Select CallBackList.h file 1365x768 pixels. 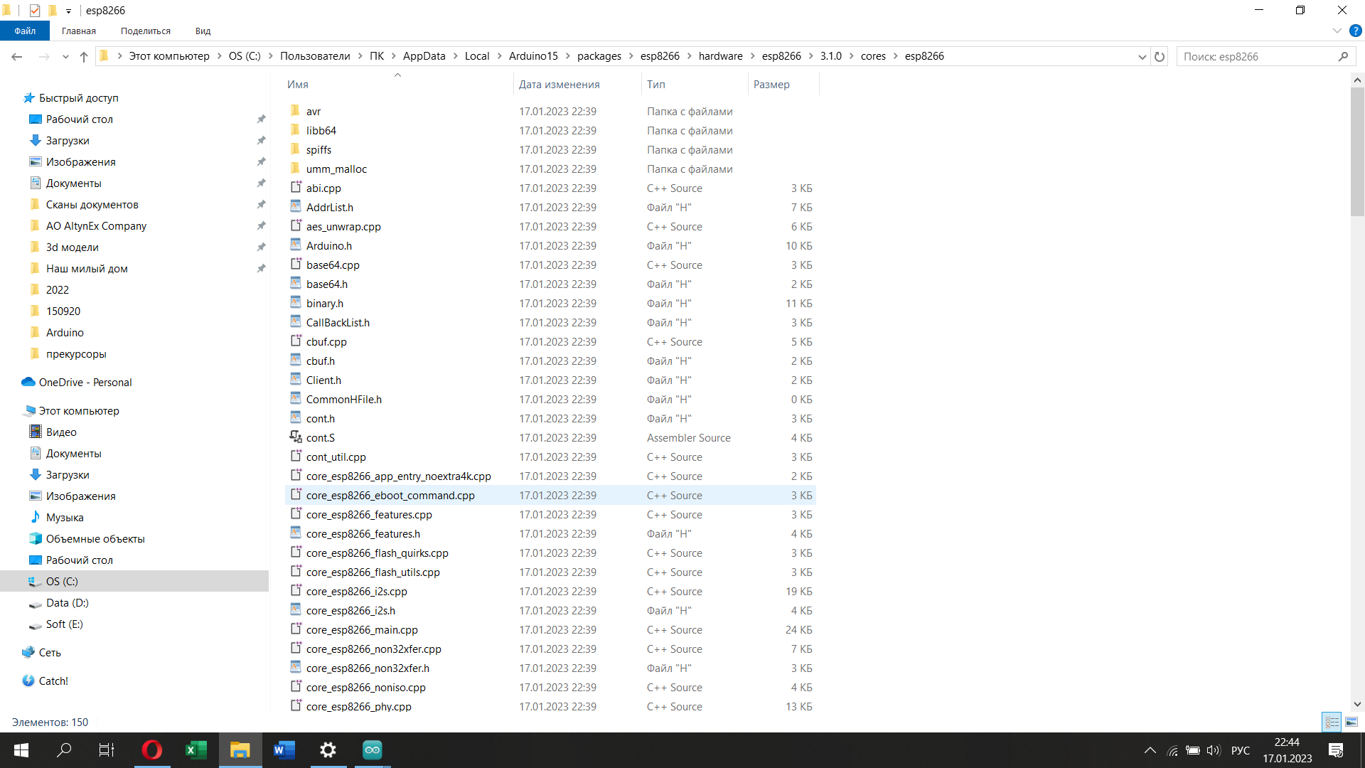click(x=338, y=322)
